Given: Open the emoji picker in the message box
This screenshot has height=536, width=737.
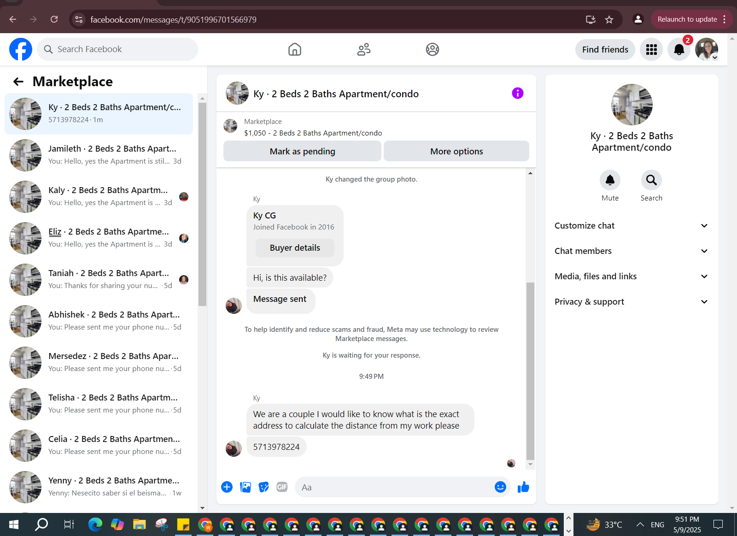Looking at the screenshot, I should pyautogui.click(x=500, y=487).
